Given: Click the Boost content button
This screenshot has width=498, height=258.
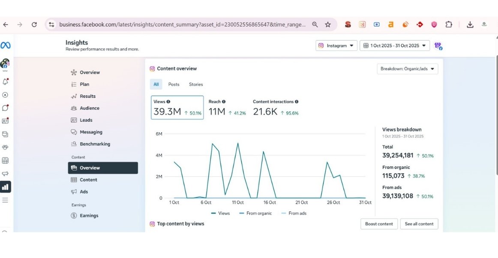Looking at the screenshot, I should click(x=379, y=224).
